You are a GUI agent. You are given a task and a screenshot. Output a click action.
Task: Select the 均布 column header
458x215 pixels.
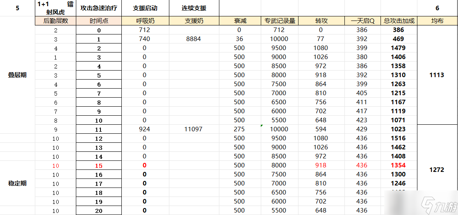pos(437,21)
